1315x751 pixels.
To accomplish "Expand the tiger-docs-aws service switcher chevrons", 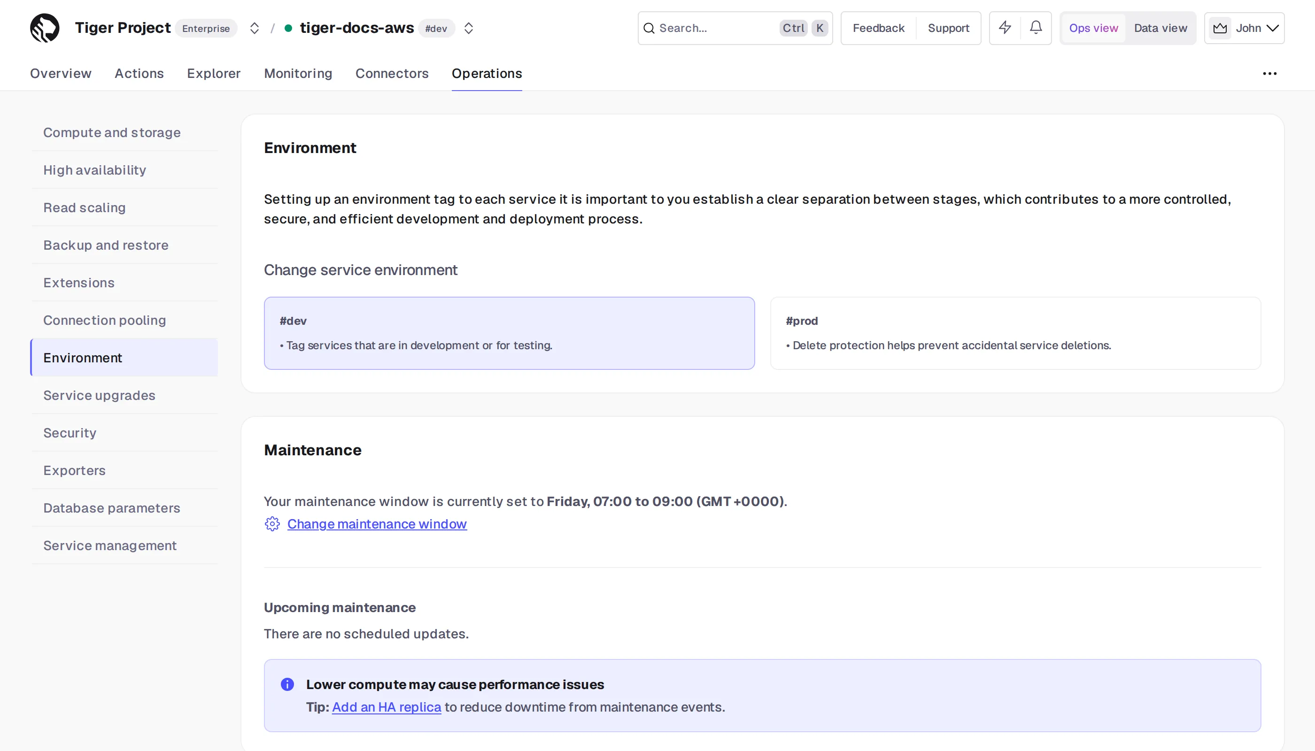I will coord(469,28).
